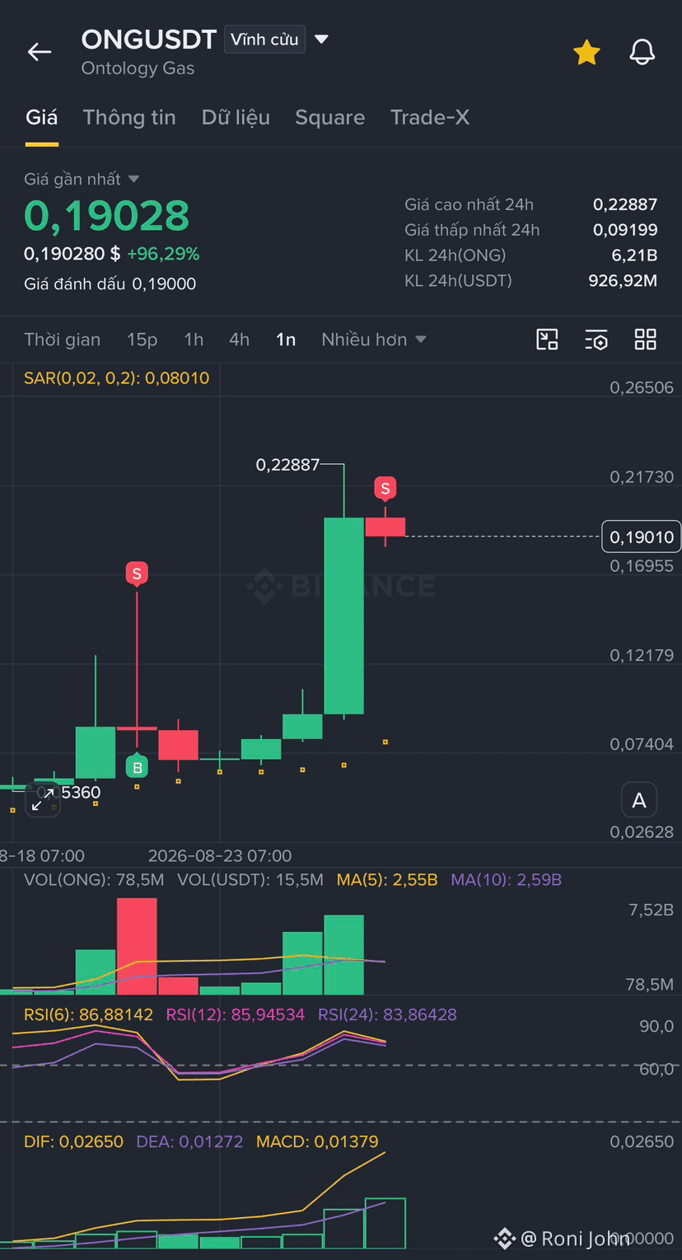The height and width of the screenshot is (1260, 682).
Task: Click the tallest red volume bar
Action: 137,946
